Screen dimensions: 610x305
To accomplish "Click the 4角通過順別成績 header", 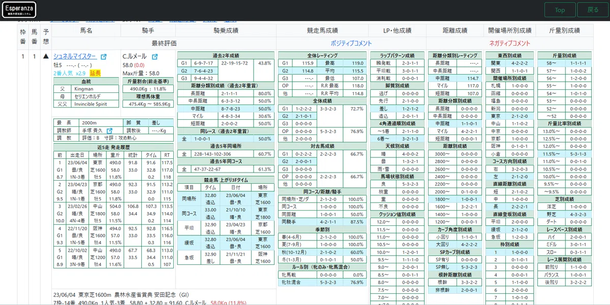I will click(x=398, y=123).
